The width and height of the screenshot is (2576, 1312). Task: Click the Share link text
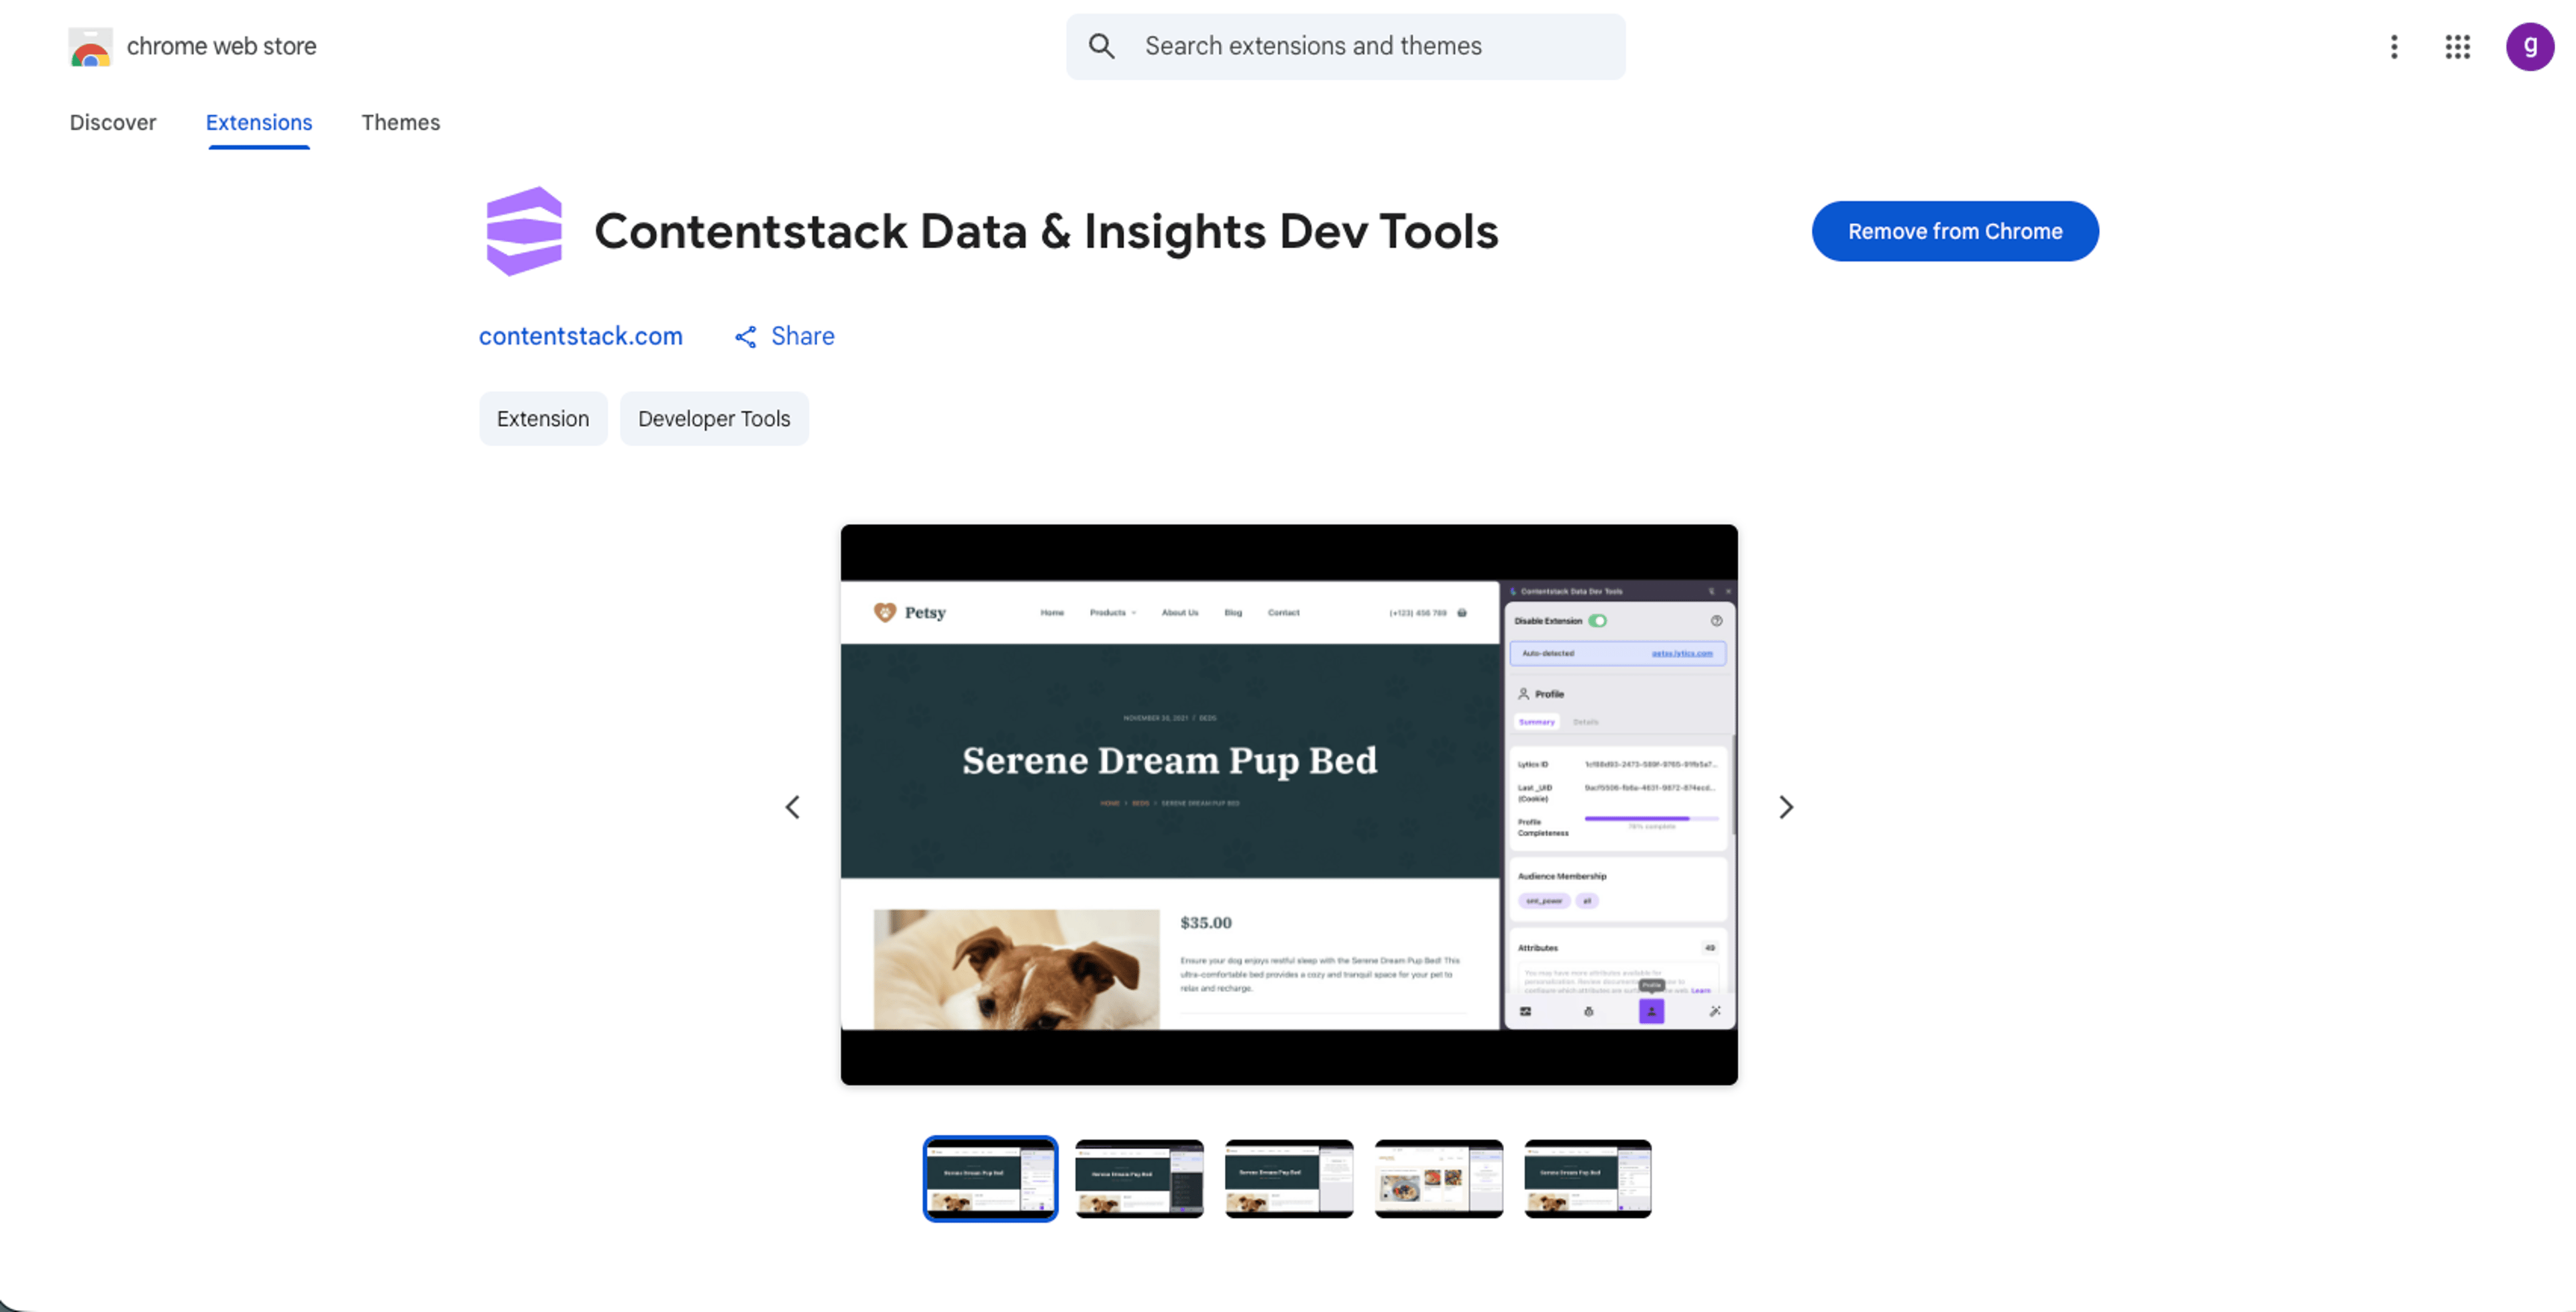click(x=802, y=336)
